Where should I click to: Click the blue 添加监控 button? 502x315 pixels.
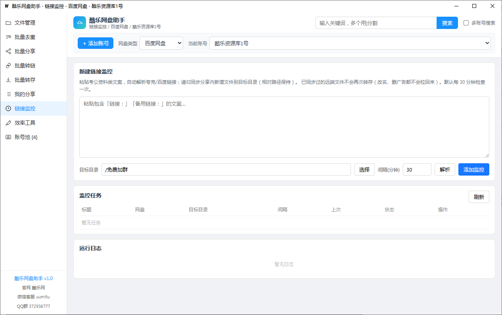(474, 170)
